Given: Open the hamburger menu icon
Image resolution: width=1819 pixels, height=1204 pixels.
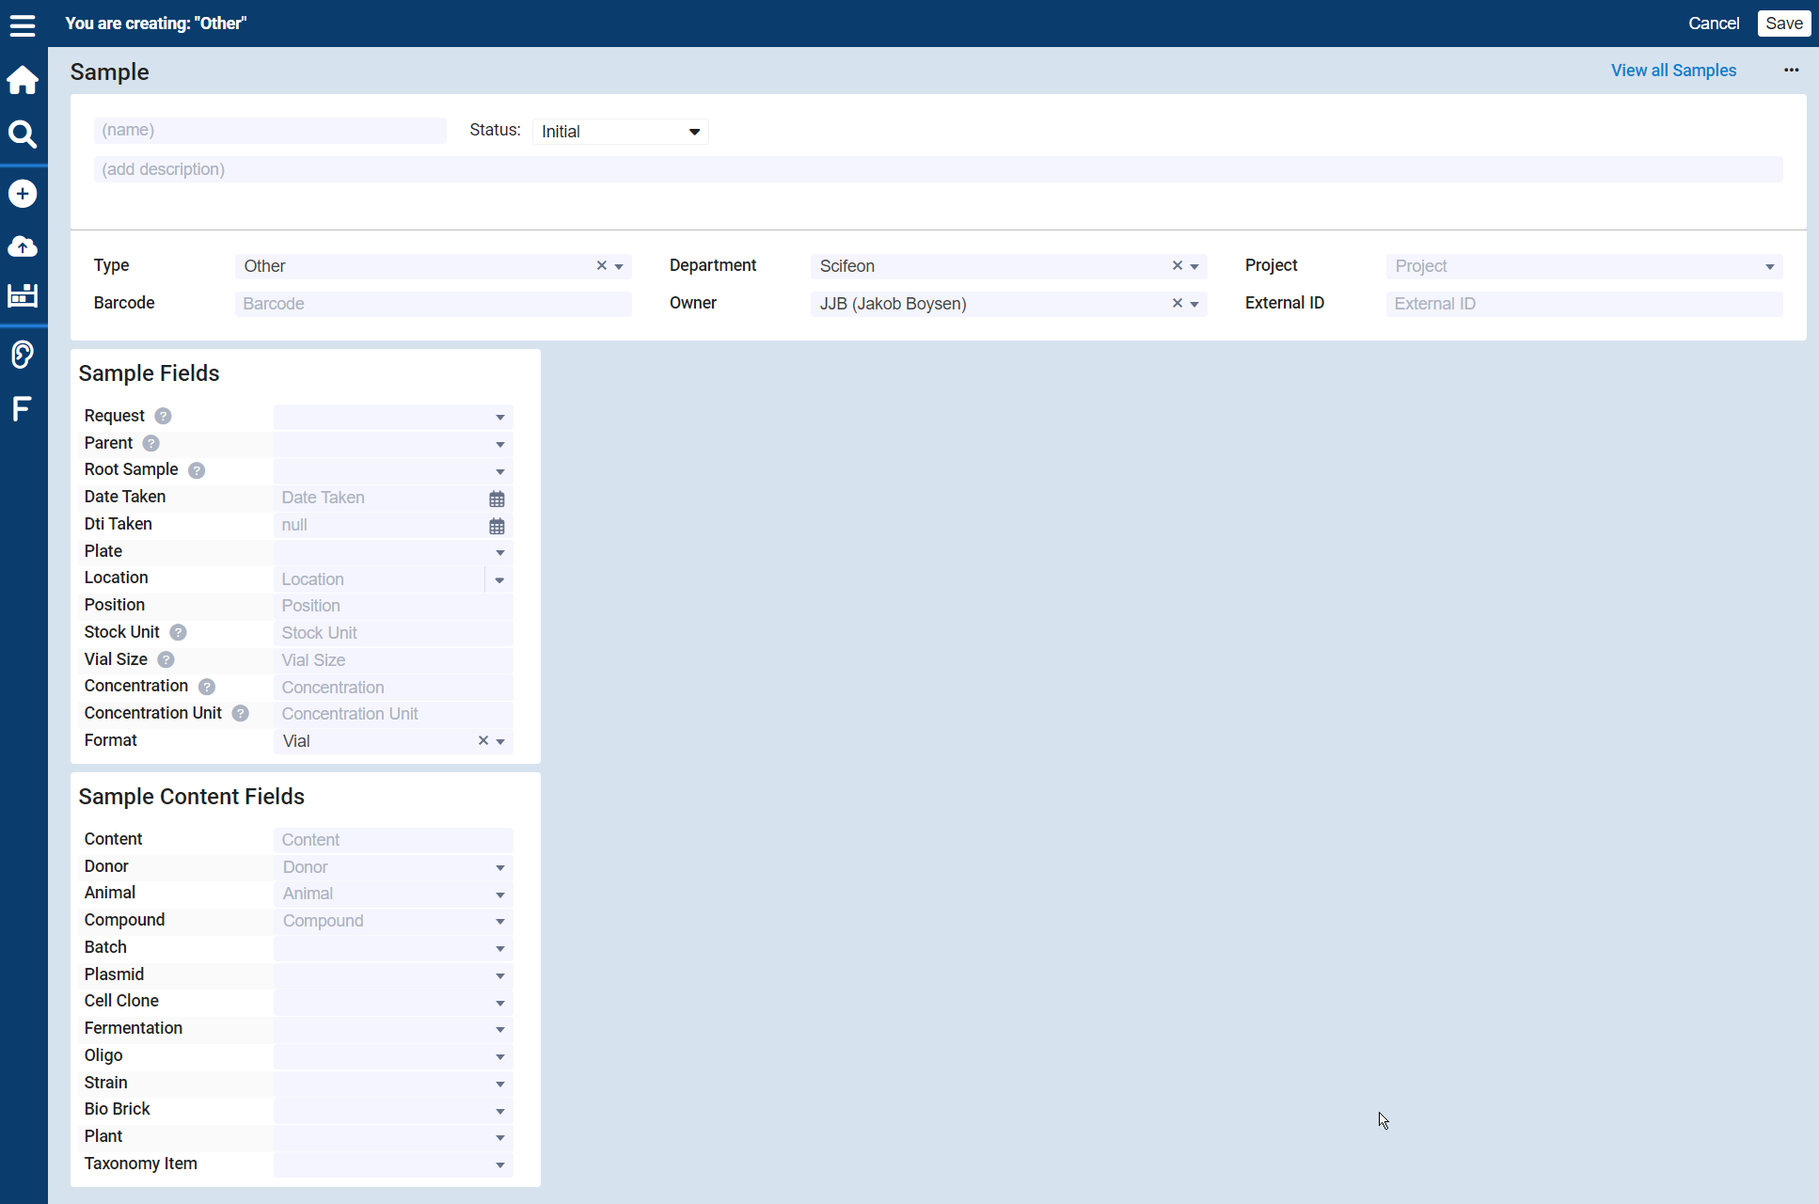Looking at the screenshot, I should click(x=23, y=25).
